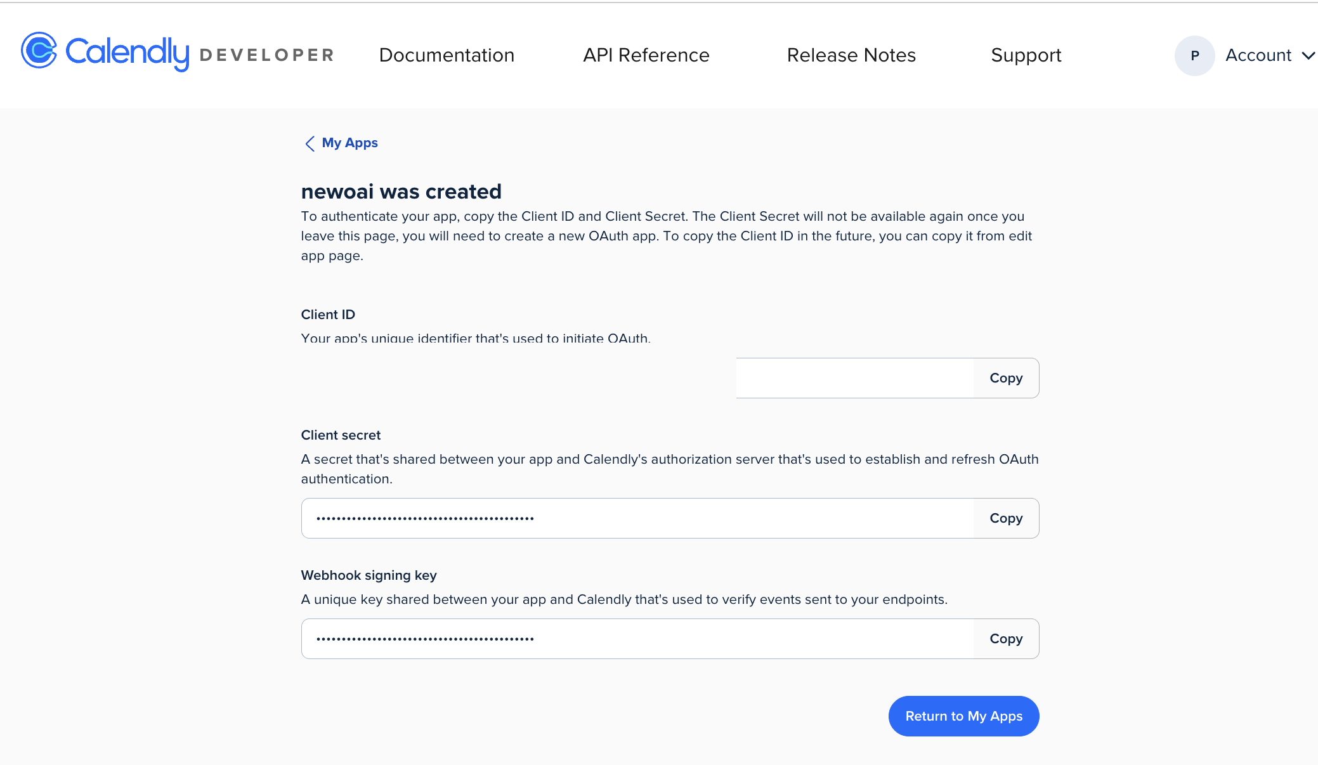Screen dimensions: 1318x765
Task: Click the Client secret description text
Action: click(x=670, y=469)
